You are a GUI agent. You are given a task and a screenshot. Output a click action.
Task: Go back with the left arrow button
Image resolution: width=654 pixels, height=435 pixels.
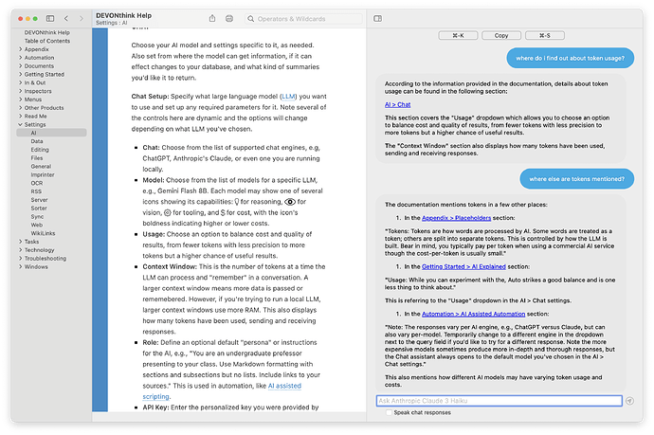point(67,18)
